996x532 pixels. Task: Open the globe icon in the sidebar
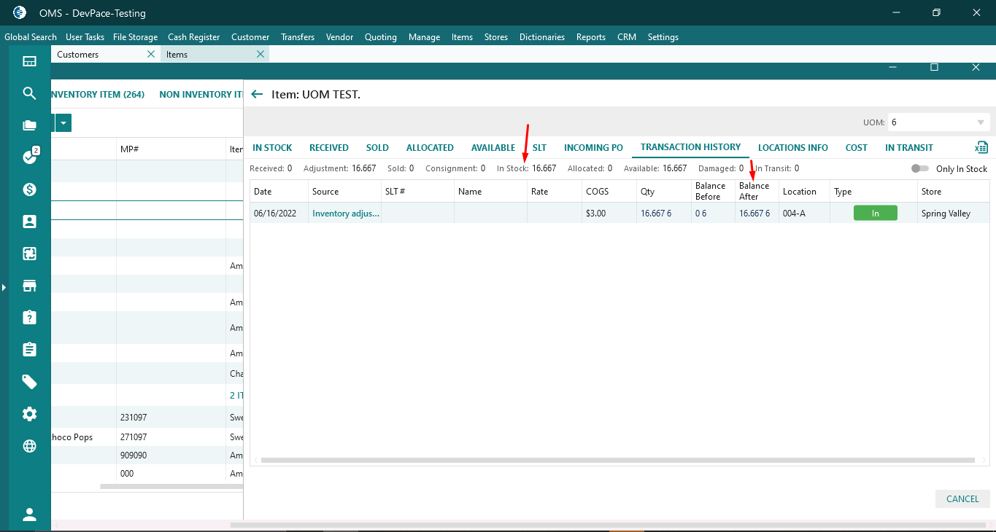[29, 446]
